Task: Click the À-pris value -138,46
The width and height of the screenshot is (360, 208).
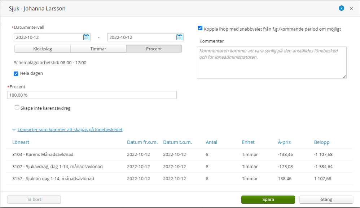Action: tap(285, 154)
